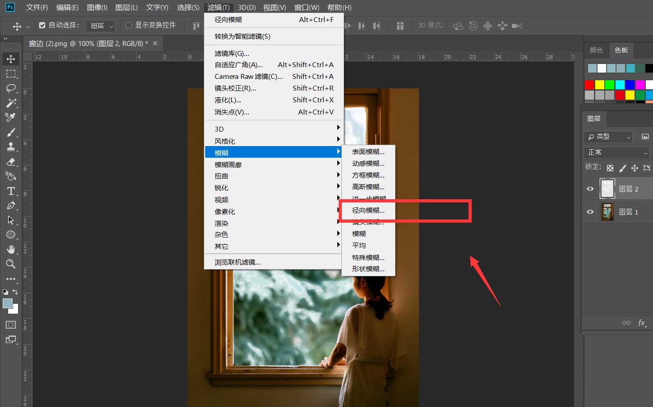
Task: Click the pixel layer filter icon
Action: point(645,137)
